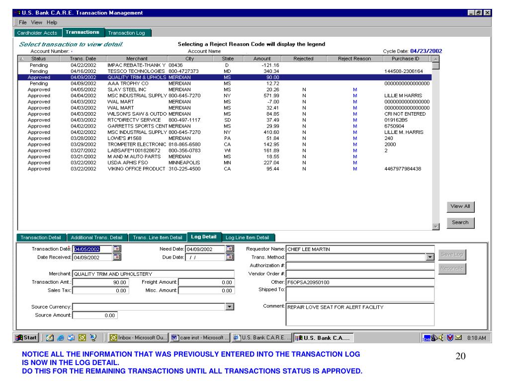
Task: Click reject reason M for M AND M AUTO PARTS
Action: tap(355, 157)
